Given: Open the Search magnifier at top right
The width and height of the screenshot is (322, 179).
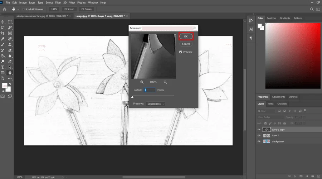Looking at the screenshot, I should click(x=312, y=9).
